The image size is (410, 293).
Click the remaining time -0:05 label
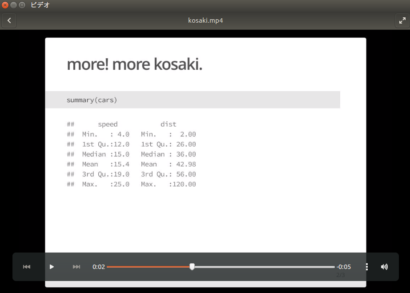tap(343, 267)
